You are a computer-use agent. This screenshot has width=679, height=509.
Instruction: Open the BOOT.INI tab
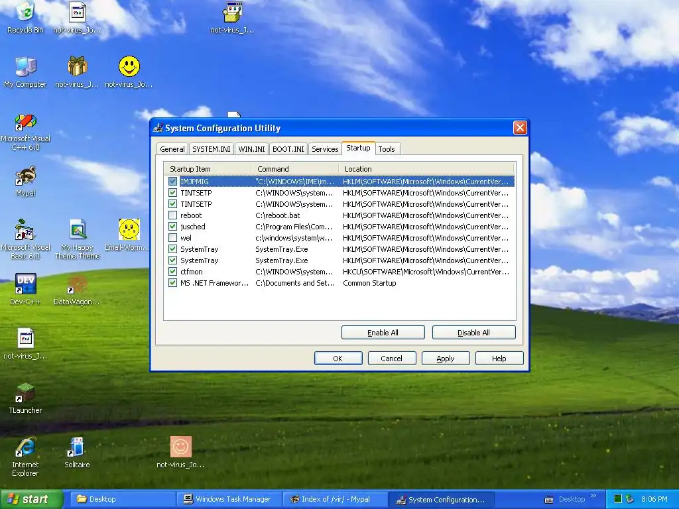288,149
